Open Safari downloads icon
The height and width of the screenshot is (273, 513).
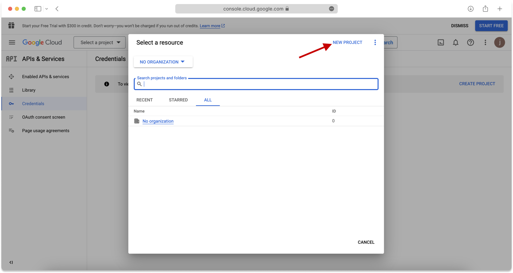[x=470, y=9]
